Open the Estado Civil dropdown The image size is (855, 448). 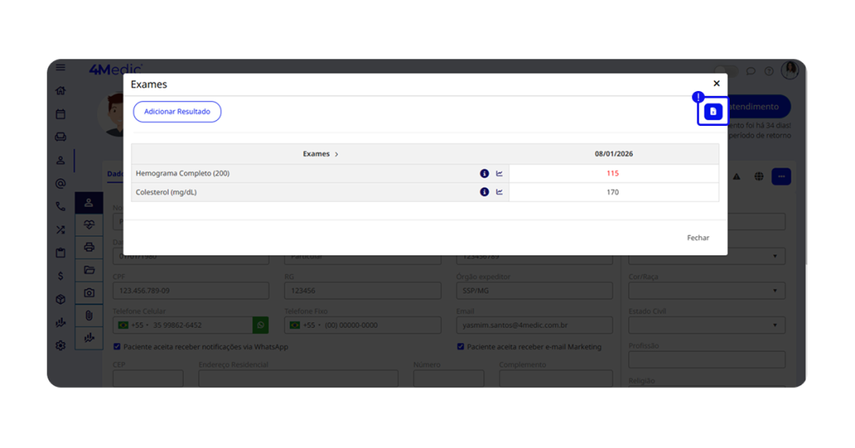706,325
